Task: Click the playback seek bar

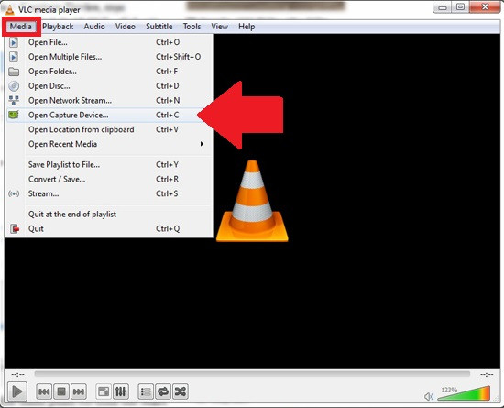Action: pyautogui.click(x=252, y=374)
